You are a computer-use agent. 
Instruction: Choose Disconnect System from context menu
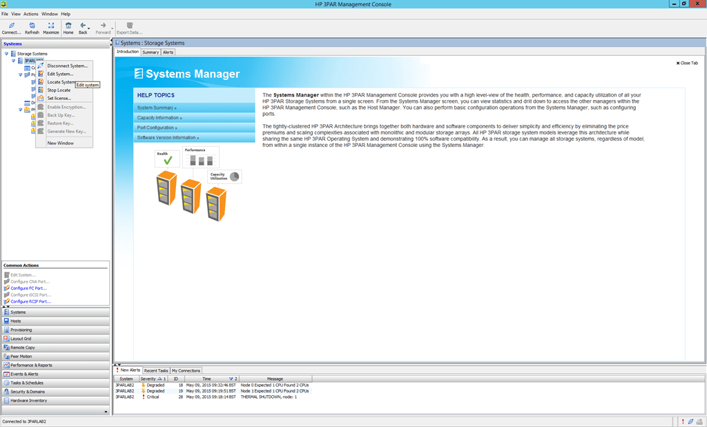64,66
